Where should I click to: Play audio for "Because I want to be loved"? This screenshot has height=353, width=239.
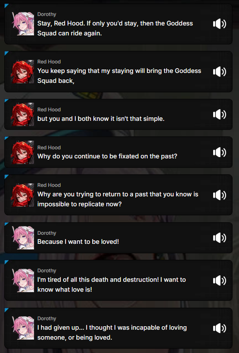pos(220,238)
